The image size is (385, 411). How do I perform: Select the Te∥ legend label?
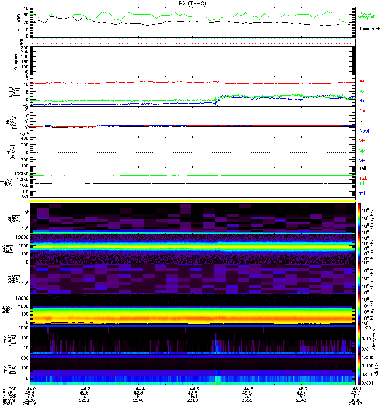click(x=362, y=169)
